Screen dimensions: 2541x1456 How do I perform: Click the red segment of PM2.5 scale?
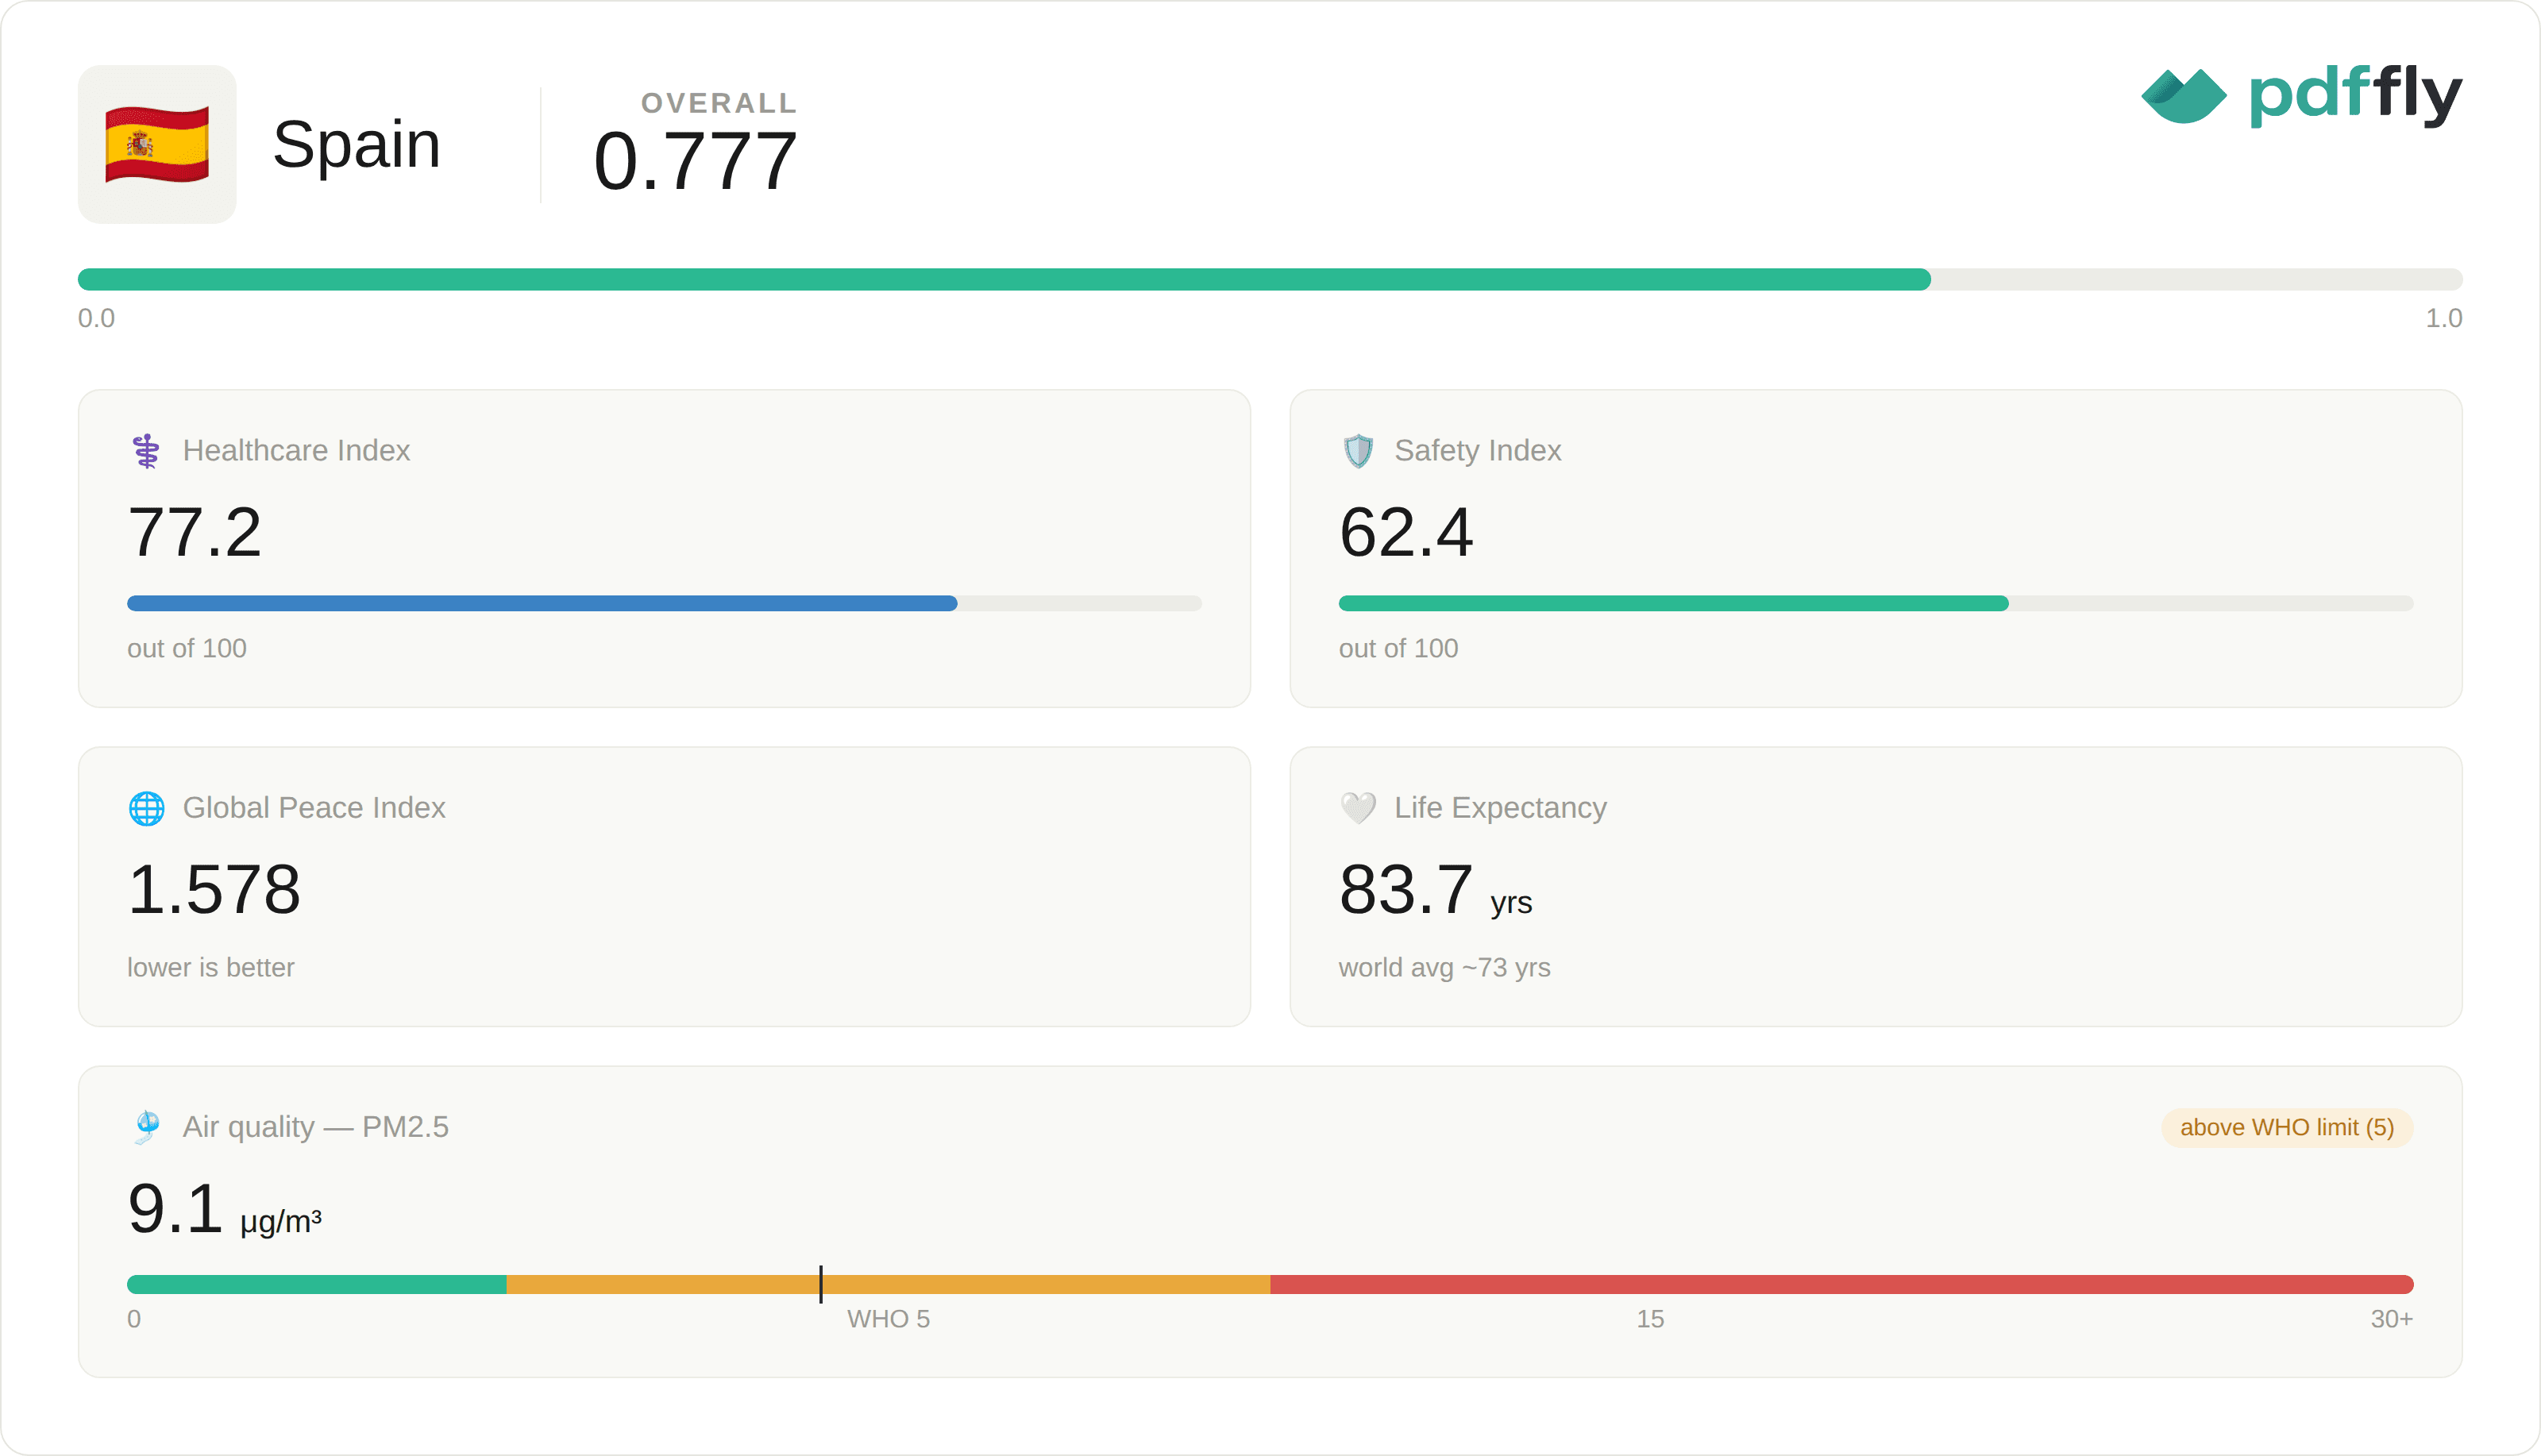coord(1842,1284)
